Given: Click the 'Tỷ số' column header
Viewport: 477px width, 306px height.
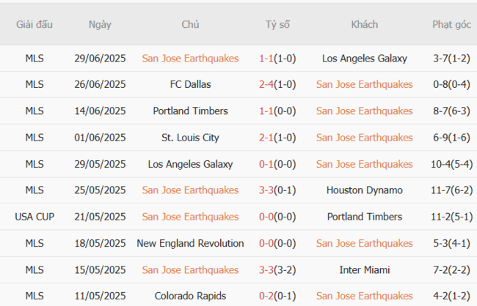Looking at the screenshot, I should 277,24.
